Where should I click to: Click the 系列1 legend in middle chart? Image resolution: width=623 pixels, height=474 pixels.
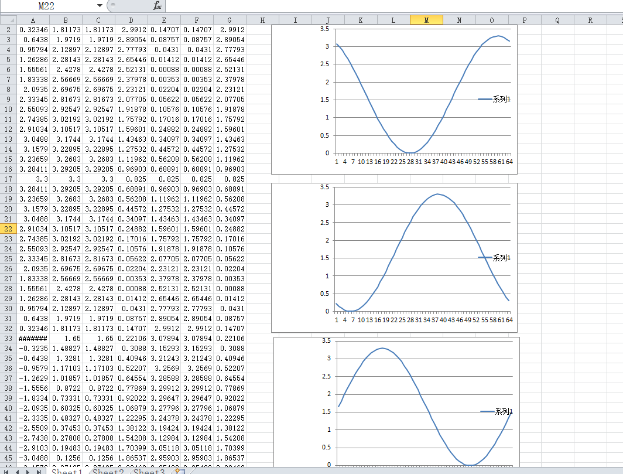pos(494,258)
